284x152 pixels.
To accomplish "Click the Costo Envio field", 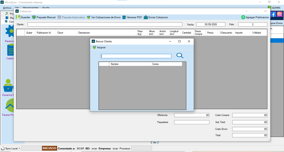I will pyautogui.click(x=250, y=129).
